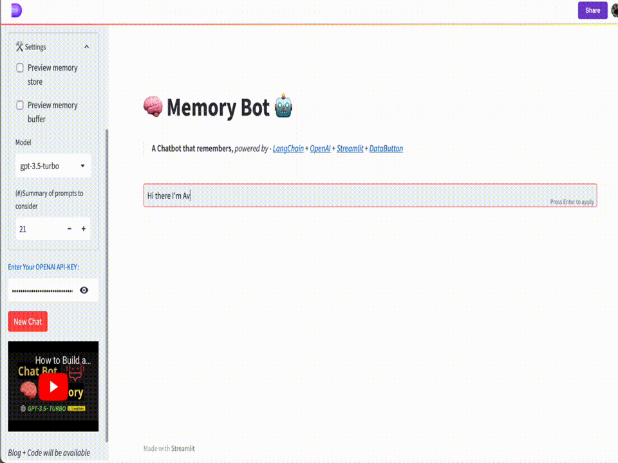The width and height of the screenshot is (618, 463).
Task: Click the number field showing 21
Action: pos(39,229)
